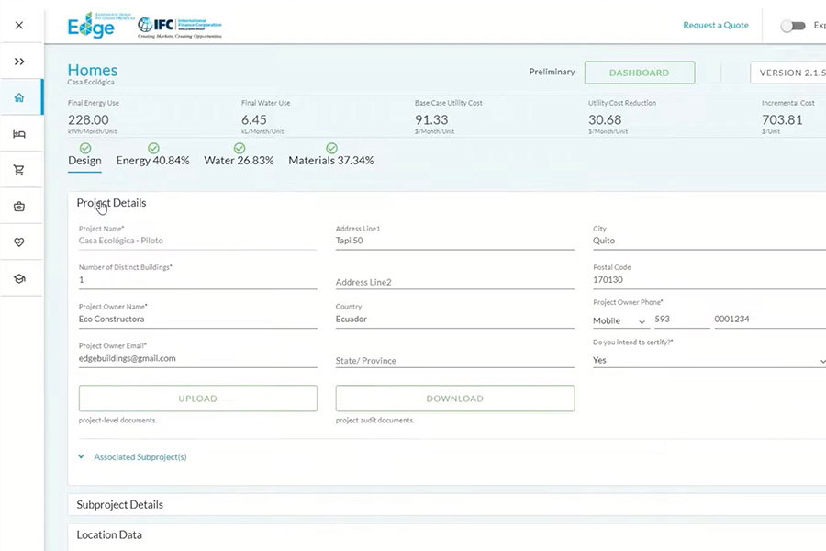Screen dimensions: 826x551
Task: Switch to the Water 26.83% tab
Action: pos(239,161)
